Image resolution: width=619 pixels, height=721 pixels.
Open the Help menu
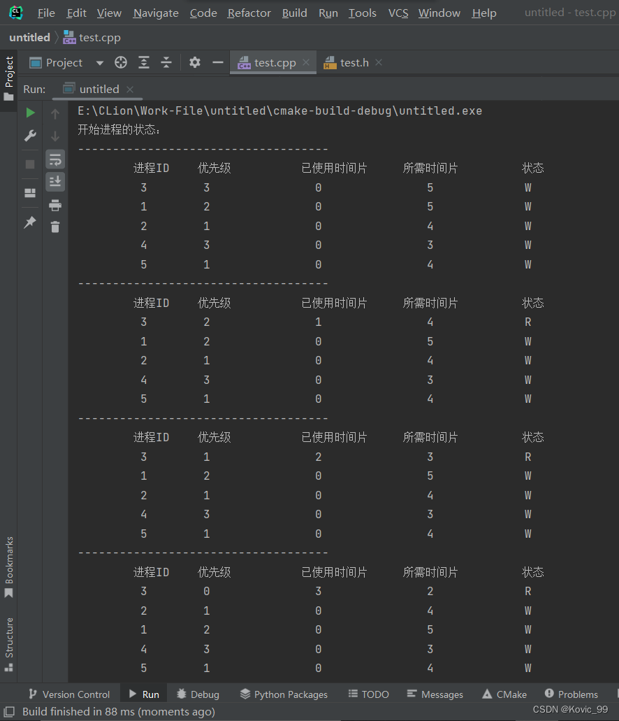[484, 13]
